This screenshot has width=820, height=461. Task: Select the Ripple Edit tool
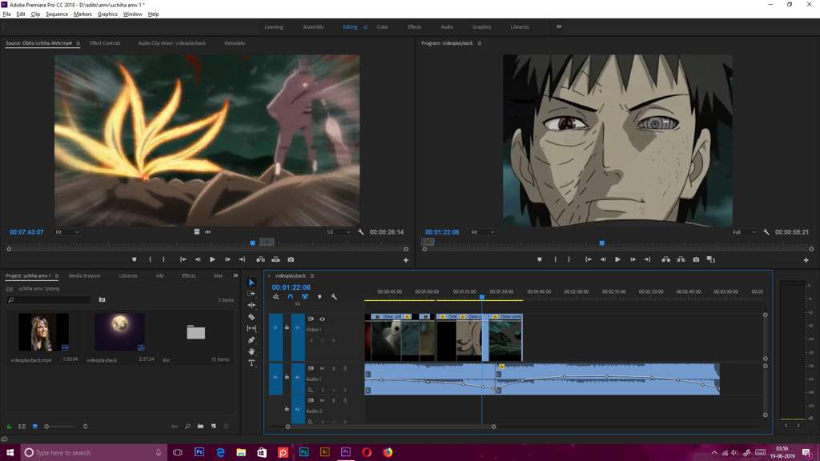[251, 305]
